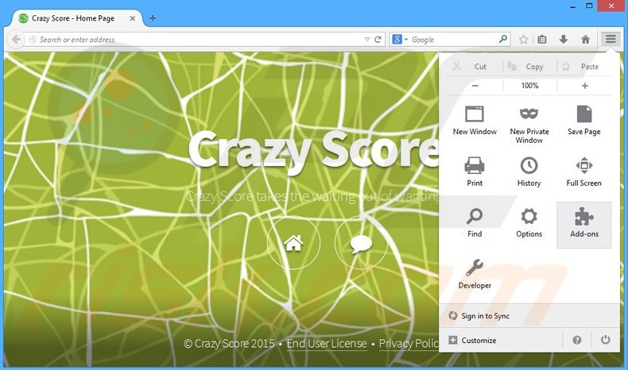The height and width of the screenshot is (370, 628).
Task: Open the Add-ons manager
Action: pos(584,225)
